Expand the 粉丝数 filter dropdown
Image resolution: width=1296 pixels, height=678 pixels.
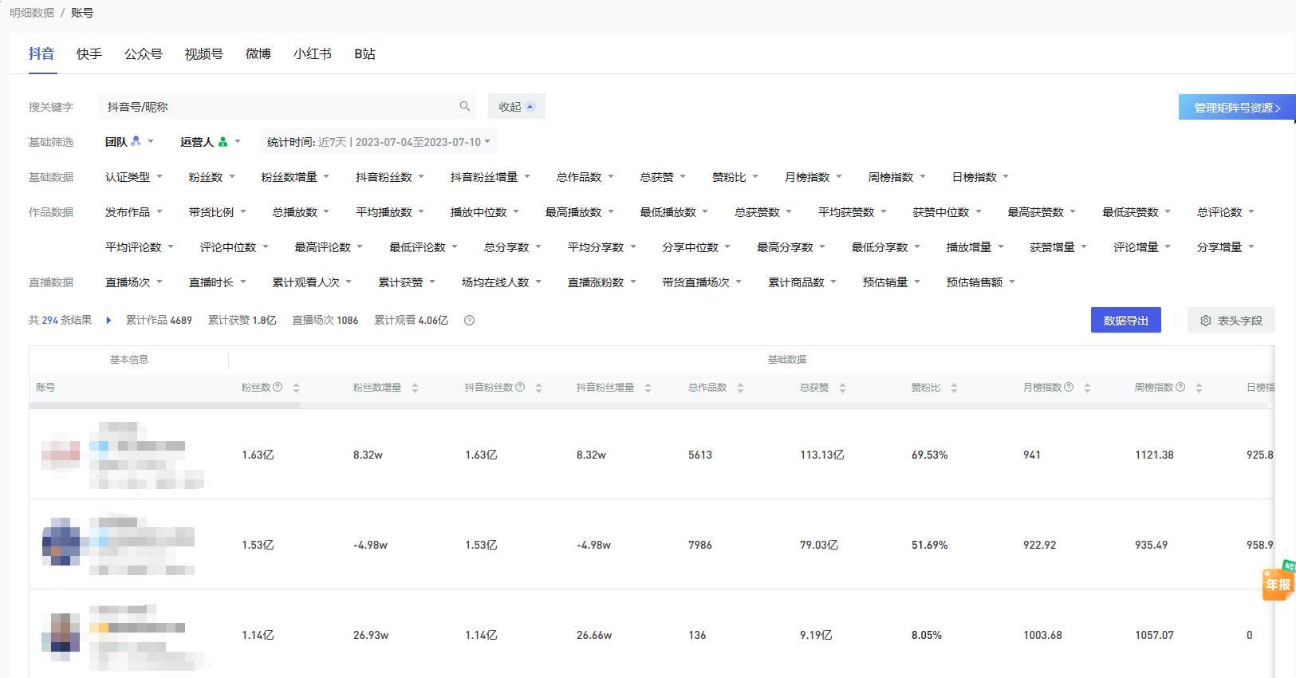[x=212, y=177]
